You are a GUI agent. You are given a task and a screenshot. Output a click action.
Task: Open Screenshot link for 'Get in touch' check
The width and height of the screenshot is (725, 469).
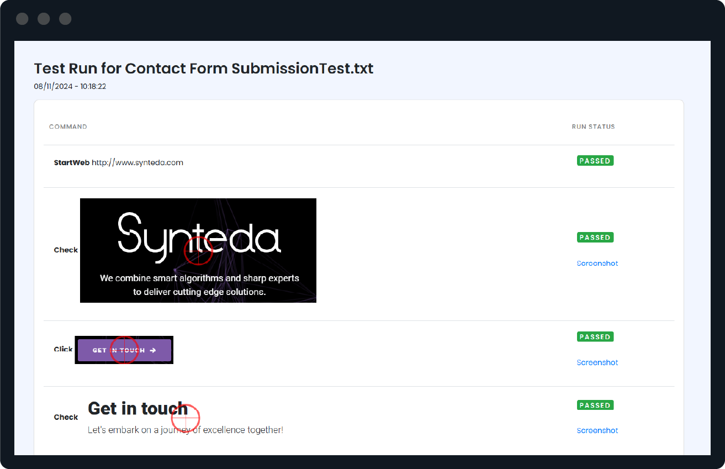[x=597, y=430]
